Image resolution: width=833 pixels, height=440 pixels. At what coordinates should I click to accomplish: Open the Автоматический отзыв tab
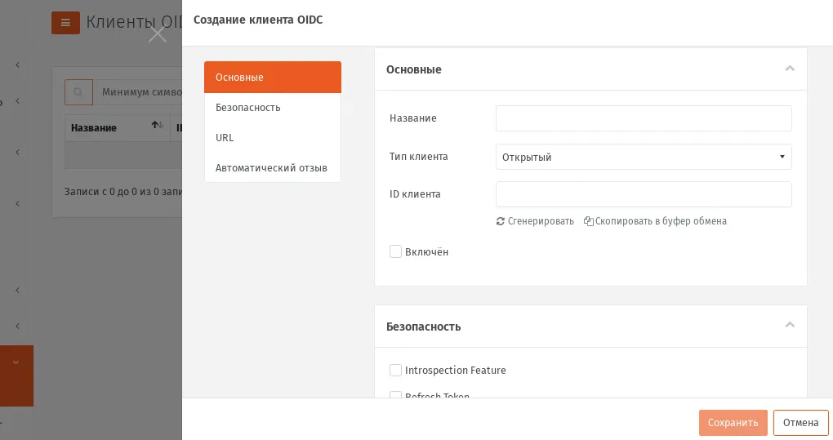coord(273,167)
